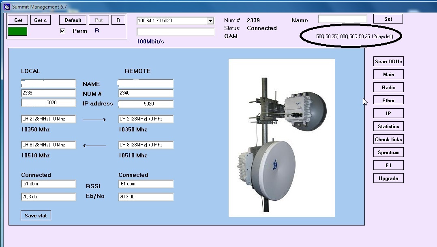437x247 pixels.
Task: Open the Main section
Action: (388, 75)
